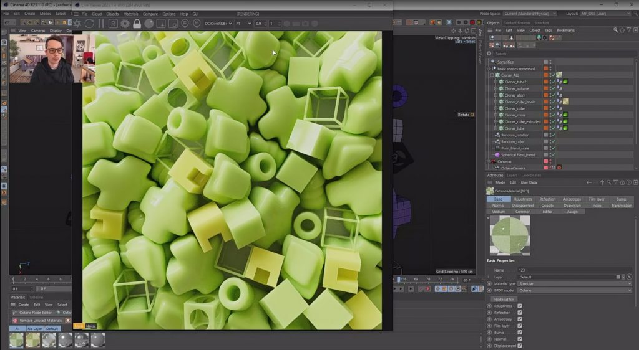Open the Material type Specular dropdown
The image size is (639, 350).
575,284
